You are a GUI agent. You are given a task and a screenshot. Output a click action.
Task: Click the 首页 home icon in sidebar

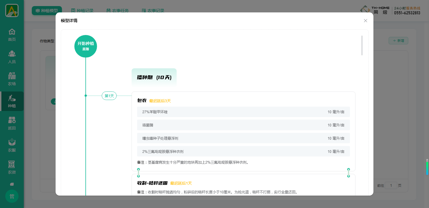click(x=12, y=32)
